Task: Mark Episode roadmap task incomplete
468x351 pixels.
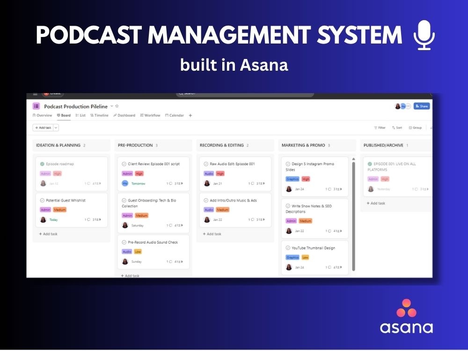Action: click(42, 164)
